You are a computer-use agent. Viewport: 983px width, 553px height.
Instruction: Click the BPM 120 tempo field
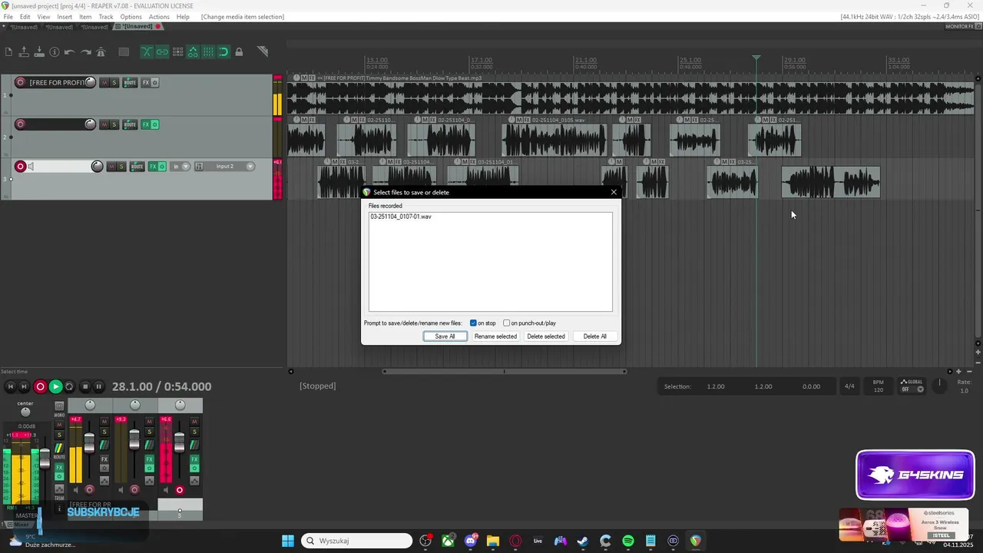(878, 386)
